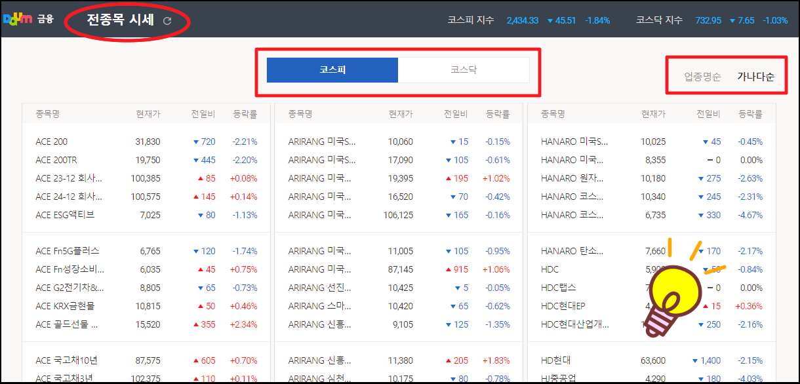Image resolution: width=800 pixels, height=384 pixels.
Task: Open the HANARO 코스 item priced 10,340
Action: (x=572, y=197)
